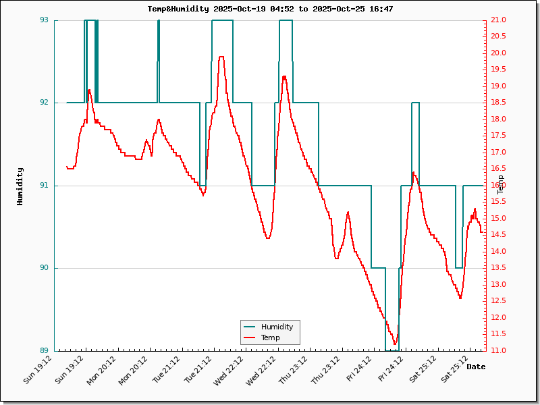Click the 91 tick on the humidity axis
This screenshot has width=540, height=405.
coord(44,186)
